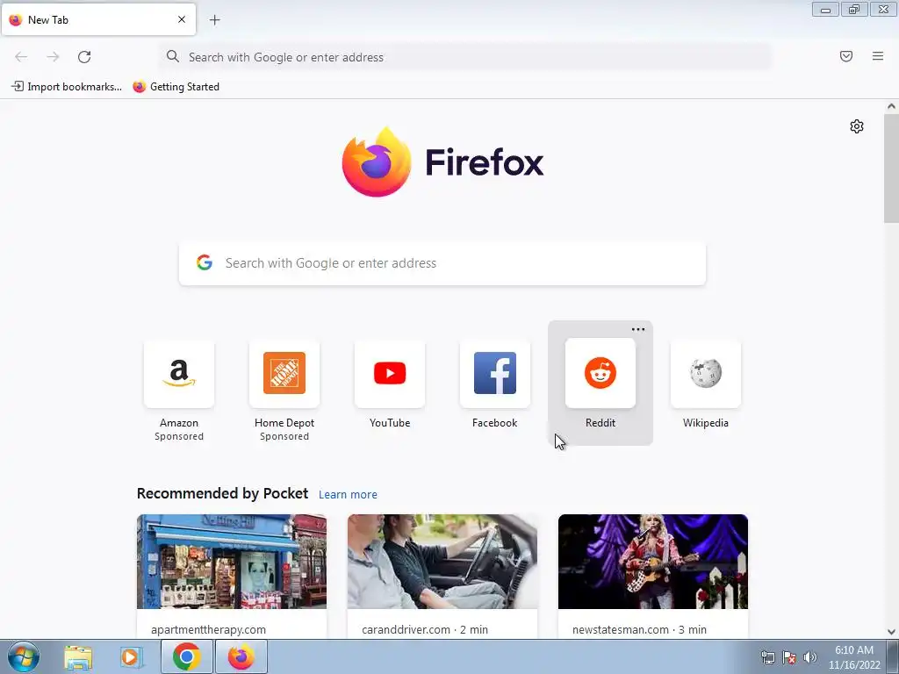The height and width of the screenshot is (674, 899).
Task: Switch to Google Chrome in taskbar
Action: click(186, 656)
